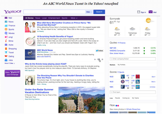Open the Tomorrow weather forecast
162x114 pixels.
(x=132, y=31)
